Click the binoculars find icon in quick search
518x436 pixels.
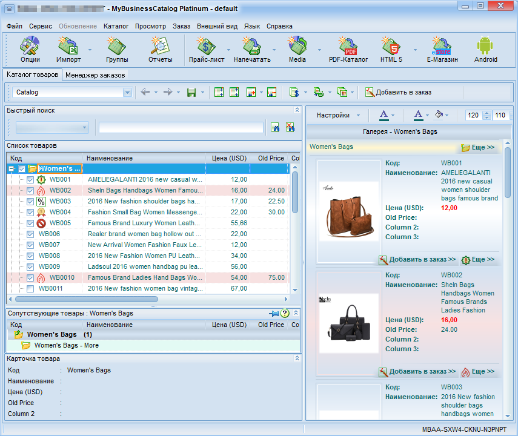[x=275, y=127]
